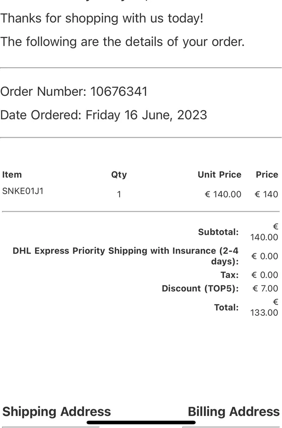
Task: Tap the order number 10676341
Action: coord(119,92)
